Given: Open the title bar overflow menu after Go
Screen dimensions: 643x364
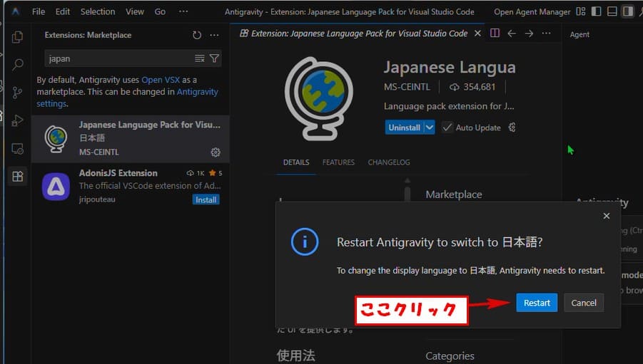Looking at the screenshot, I should [183, 11].
